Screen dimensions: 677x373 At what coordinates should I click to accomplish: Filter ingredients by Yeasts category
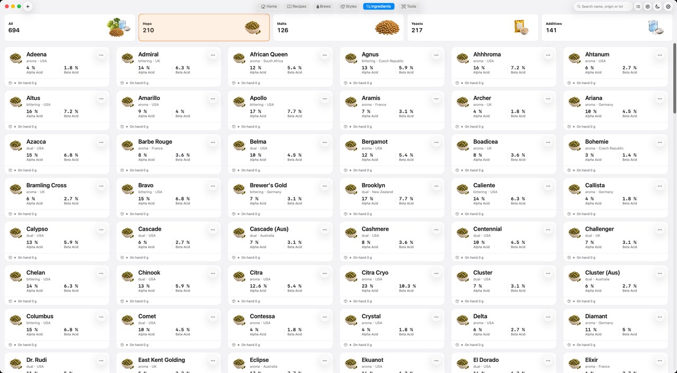(473, 28)
